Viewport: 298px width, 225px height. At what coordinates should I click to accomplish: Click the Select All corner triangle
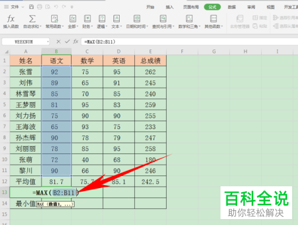[7, 52]
